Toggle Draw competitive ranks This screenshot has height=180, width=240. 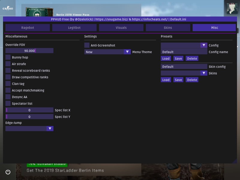pos(8,77)
